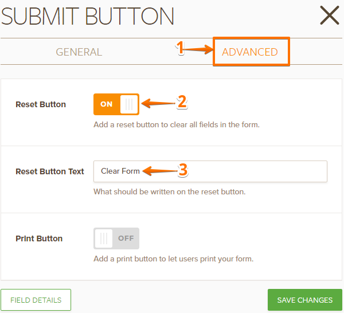Click the Print Button setting label
Image resolution: width=344 pixels, height=313 pixels.
point(39,238)
